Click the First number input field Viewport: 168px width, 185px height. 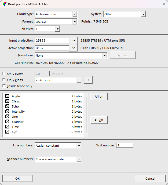pos(125,145)
